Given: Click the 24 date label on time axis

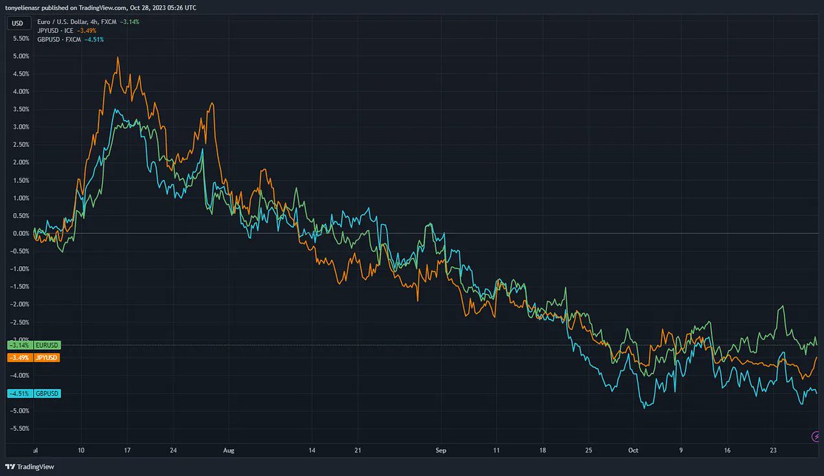Looking at the screenshot, I should pos(174,451).
